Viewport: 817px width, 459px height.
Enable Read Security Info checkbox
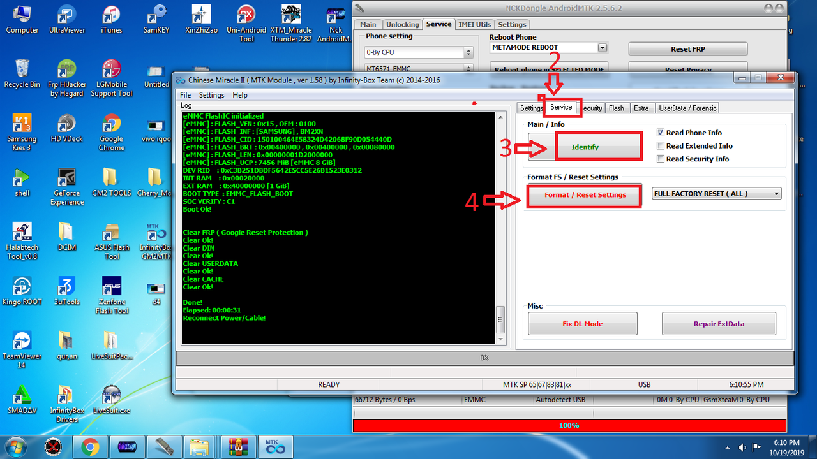(661, 159)
